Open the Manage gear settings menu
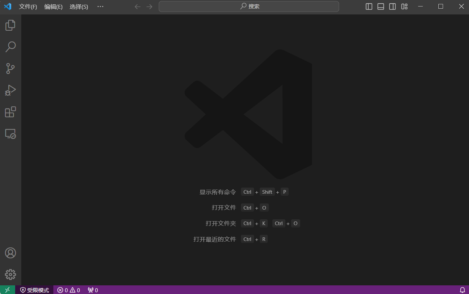 coord(10,275)
